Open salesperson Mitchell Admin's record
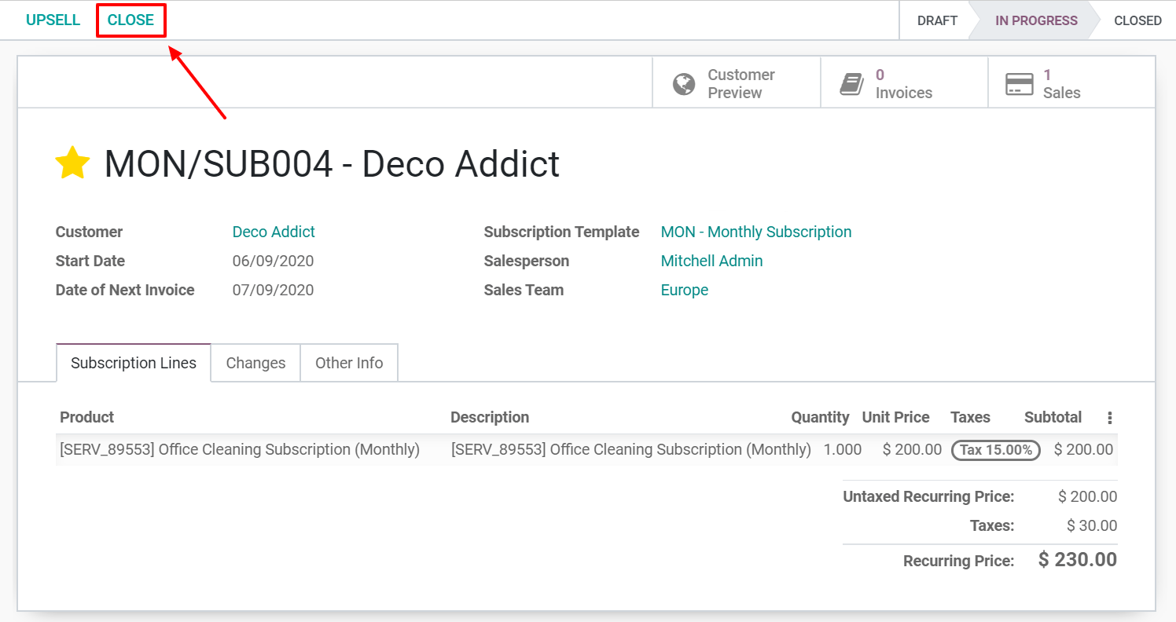Viewport: 1176px width, 622px height. click(x=711, y=260)
